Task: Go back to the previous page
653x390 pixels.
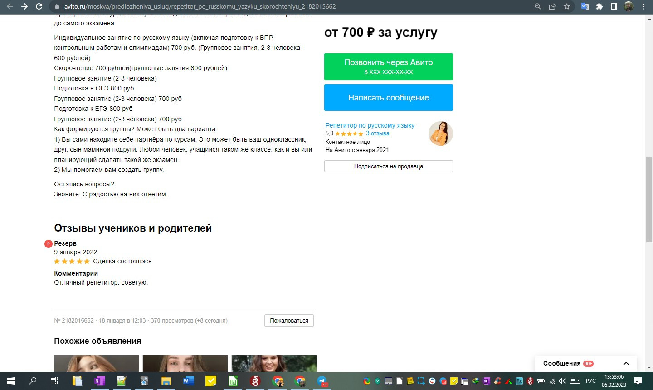Action: (10, 6)
